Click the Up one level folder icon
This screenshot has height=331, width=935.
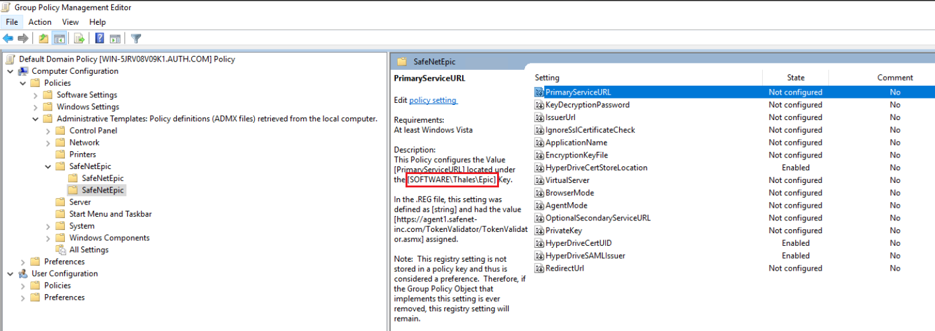tap(43, 39)
